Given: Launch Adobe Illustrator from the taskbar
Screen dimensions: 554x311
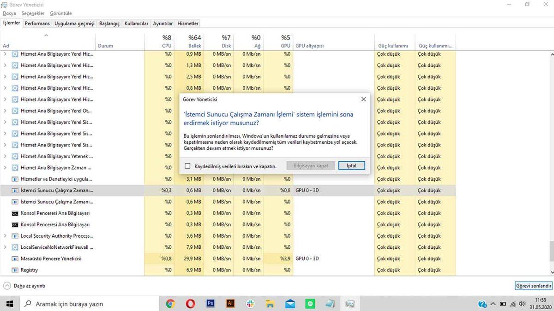Looking at the screenshot, I should pyautogui.click(x=230, y=304).
